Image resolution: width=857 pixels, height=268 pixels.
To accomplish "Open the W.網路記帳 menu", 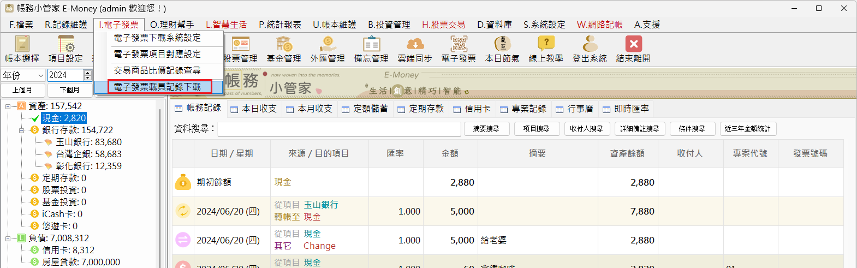I will 600,25.
